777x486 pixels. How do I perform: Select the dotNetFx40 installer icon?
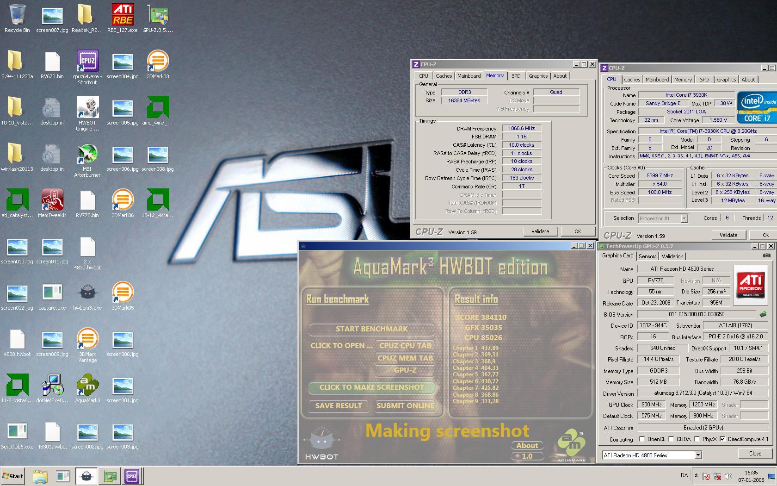click(x=52, y=389)
